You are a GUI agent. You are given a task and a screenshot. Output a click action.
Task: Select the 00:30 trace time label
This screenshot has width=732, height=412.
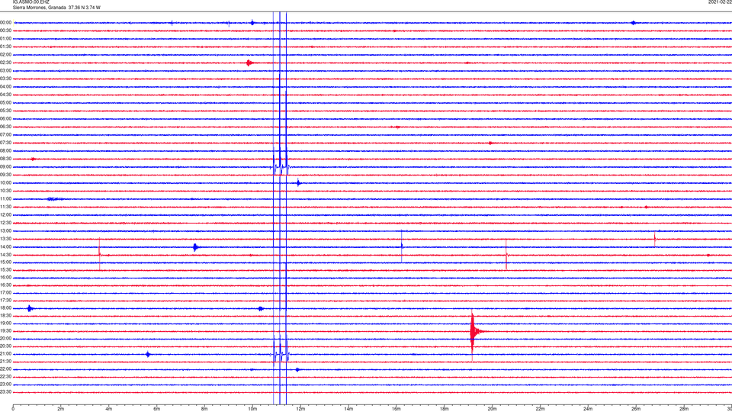point(5,31)
